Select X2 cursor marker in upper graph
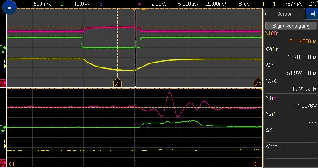Image resolution: width=318 pixels, height=168 pixels. point(258,83)
